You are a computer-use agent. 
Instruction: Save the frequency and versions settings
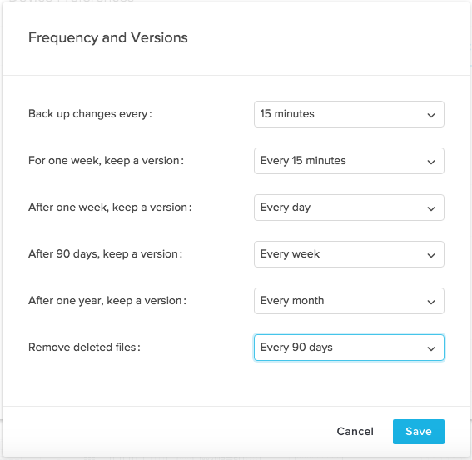tap(419, 432)
